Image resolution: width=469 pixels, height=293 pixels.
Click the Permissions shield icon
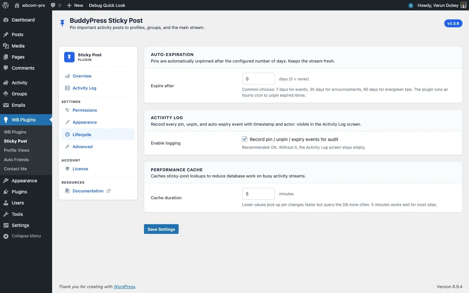click(x=67, y=110)
